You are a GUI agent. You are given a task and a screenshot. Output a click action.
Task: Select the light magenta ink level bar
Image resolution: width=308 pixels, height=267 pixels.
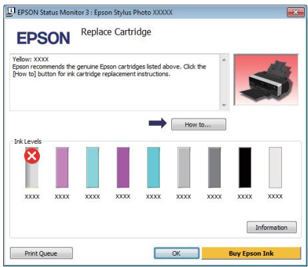point(62,167)
